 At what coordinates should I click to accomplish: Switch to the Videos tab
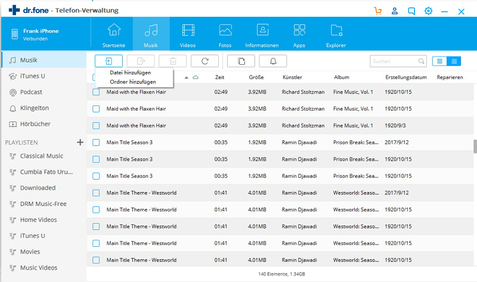188,36
